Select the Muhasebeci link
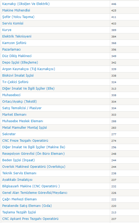 click(x=11, y=95)
